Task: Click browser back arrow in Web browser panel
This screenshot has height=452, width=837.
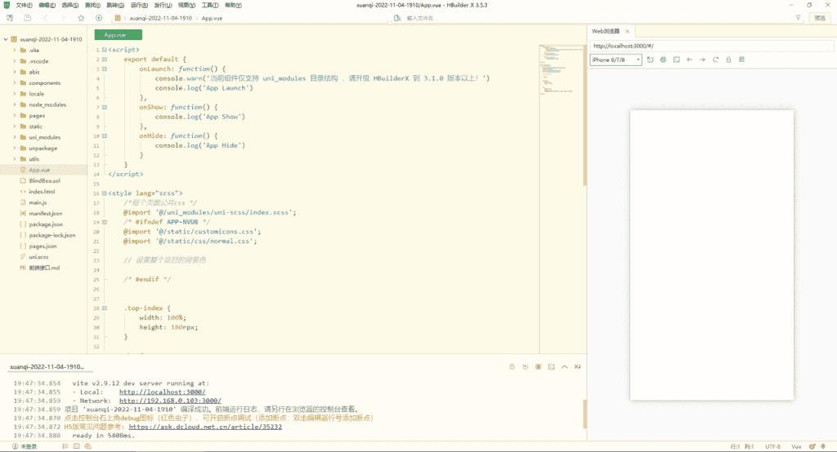Action: [690, 60]
